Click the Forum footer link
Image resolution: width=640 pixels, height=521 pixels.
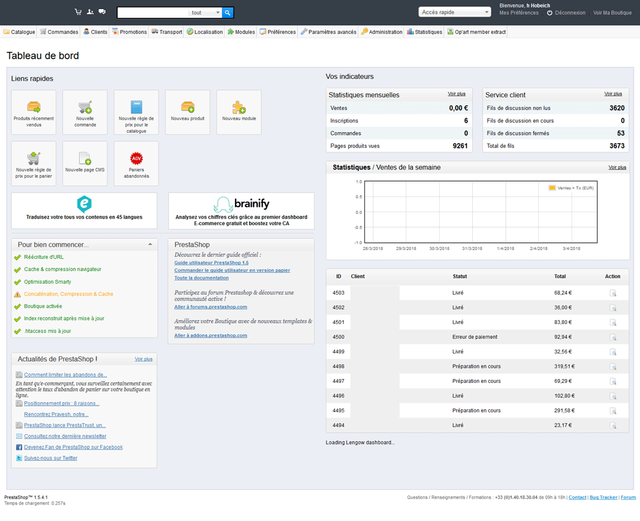pyautogui.click(x=628, y=497)
